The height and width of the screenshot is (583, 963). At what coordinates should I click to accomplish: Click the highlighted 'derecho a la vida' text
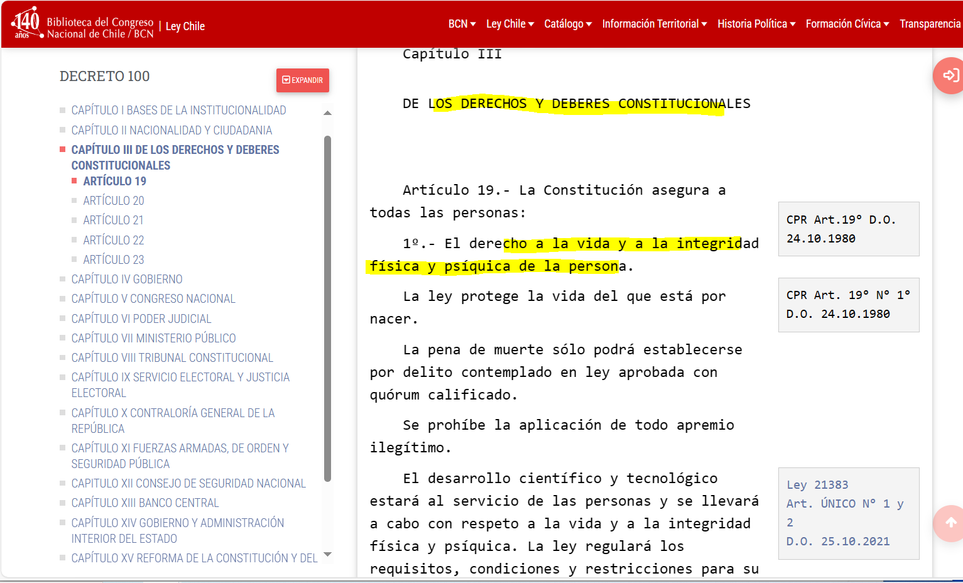(564, 254)
